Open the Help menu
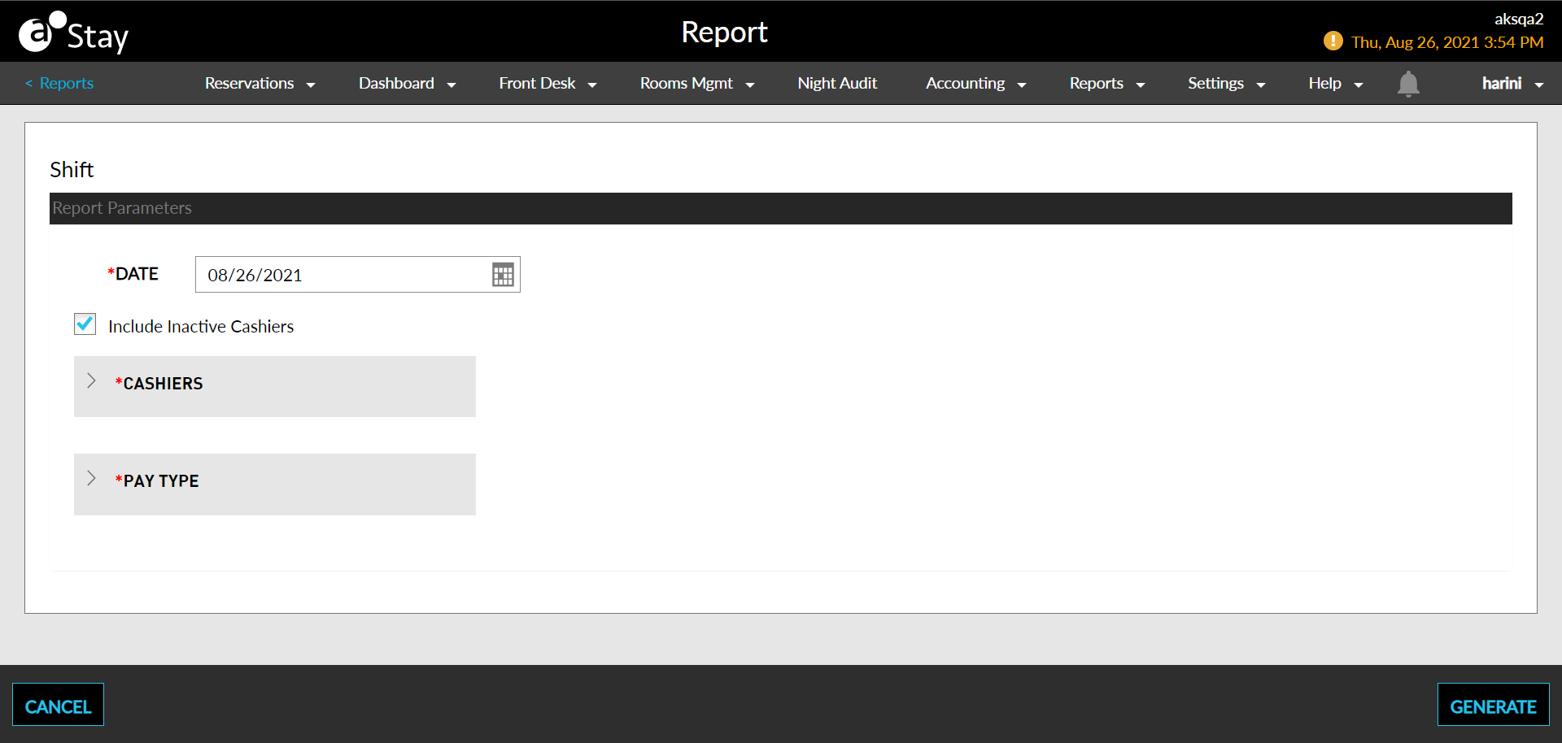Screen dimensions: 1562x743 (x=1335, y=84)
